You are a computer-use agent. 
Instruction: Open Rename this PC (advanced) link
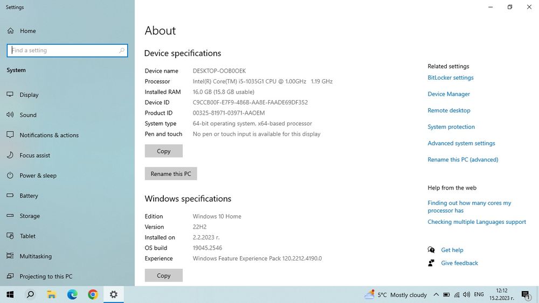tap(462, 159)
